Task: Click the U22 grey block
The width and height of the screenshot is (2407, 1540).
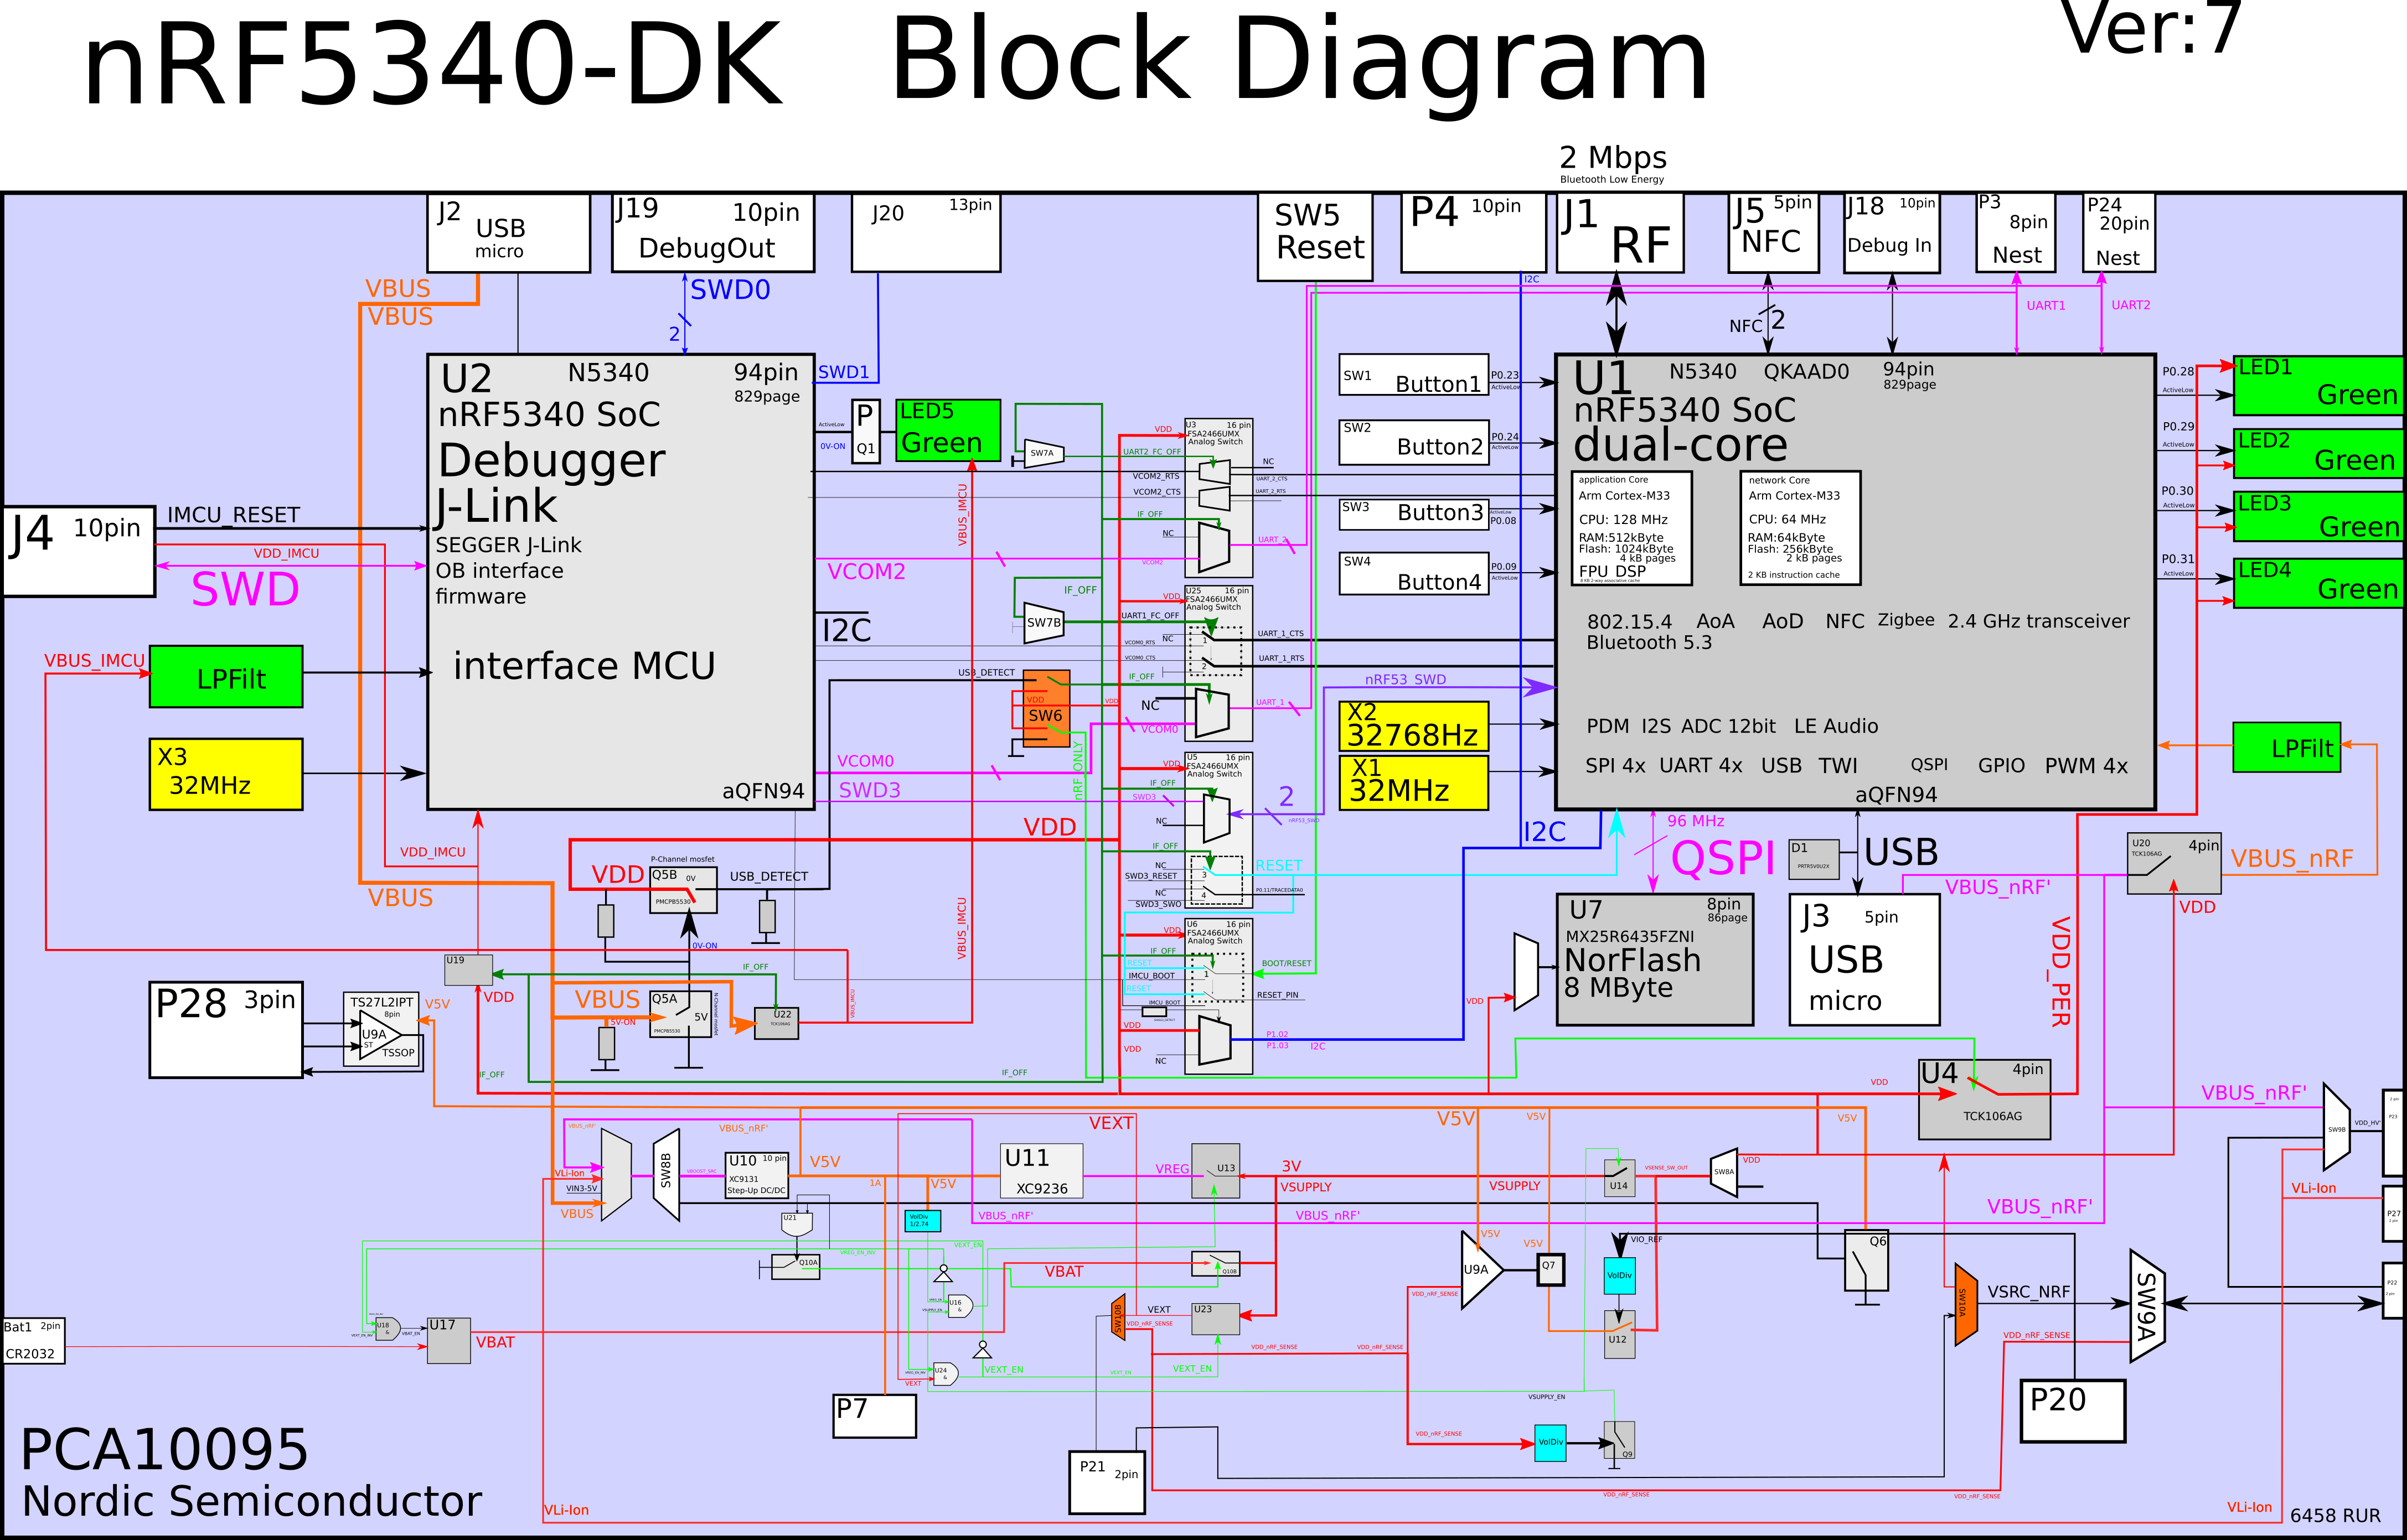Action: click(x=776, y=1023)
